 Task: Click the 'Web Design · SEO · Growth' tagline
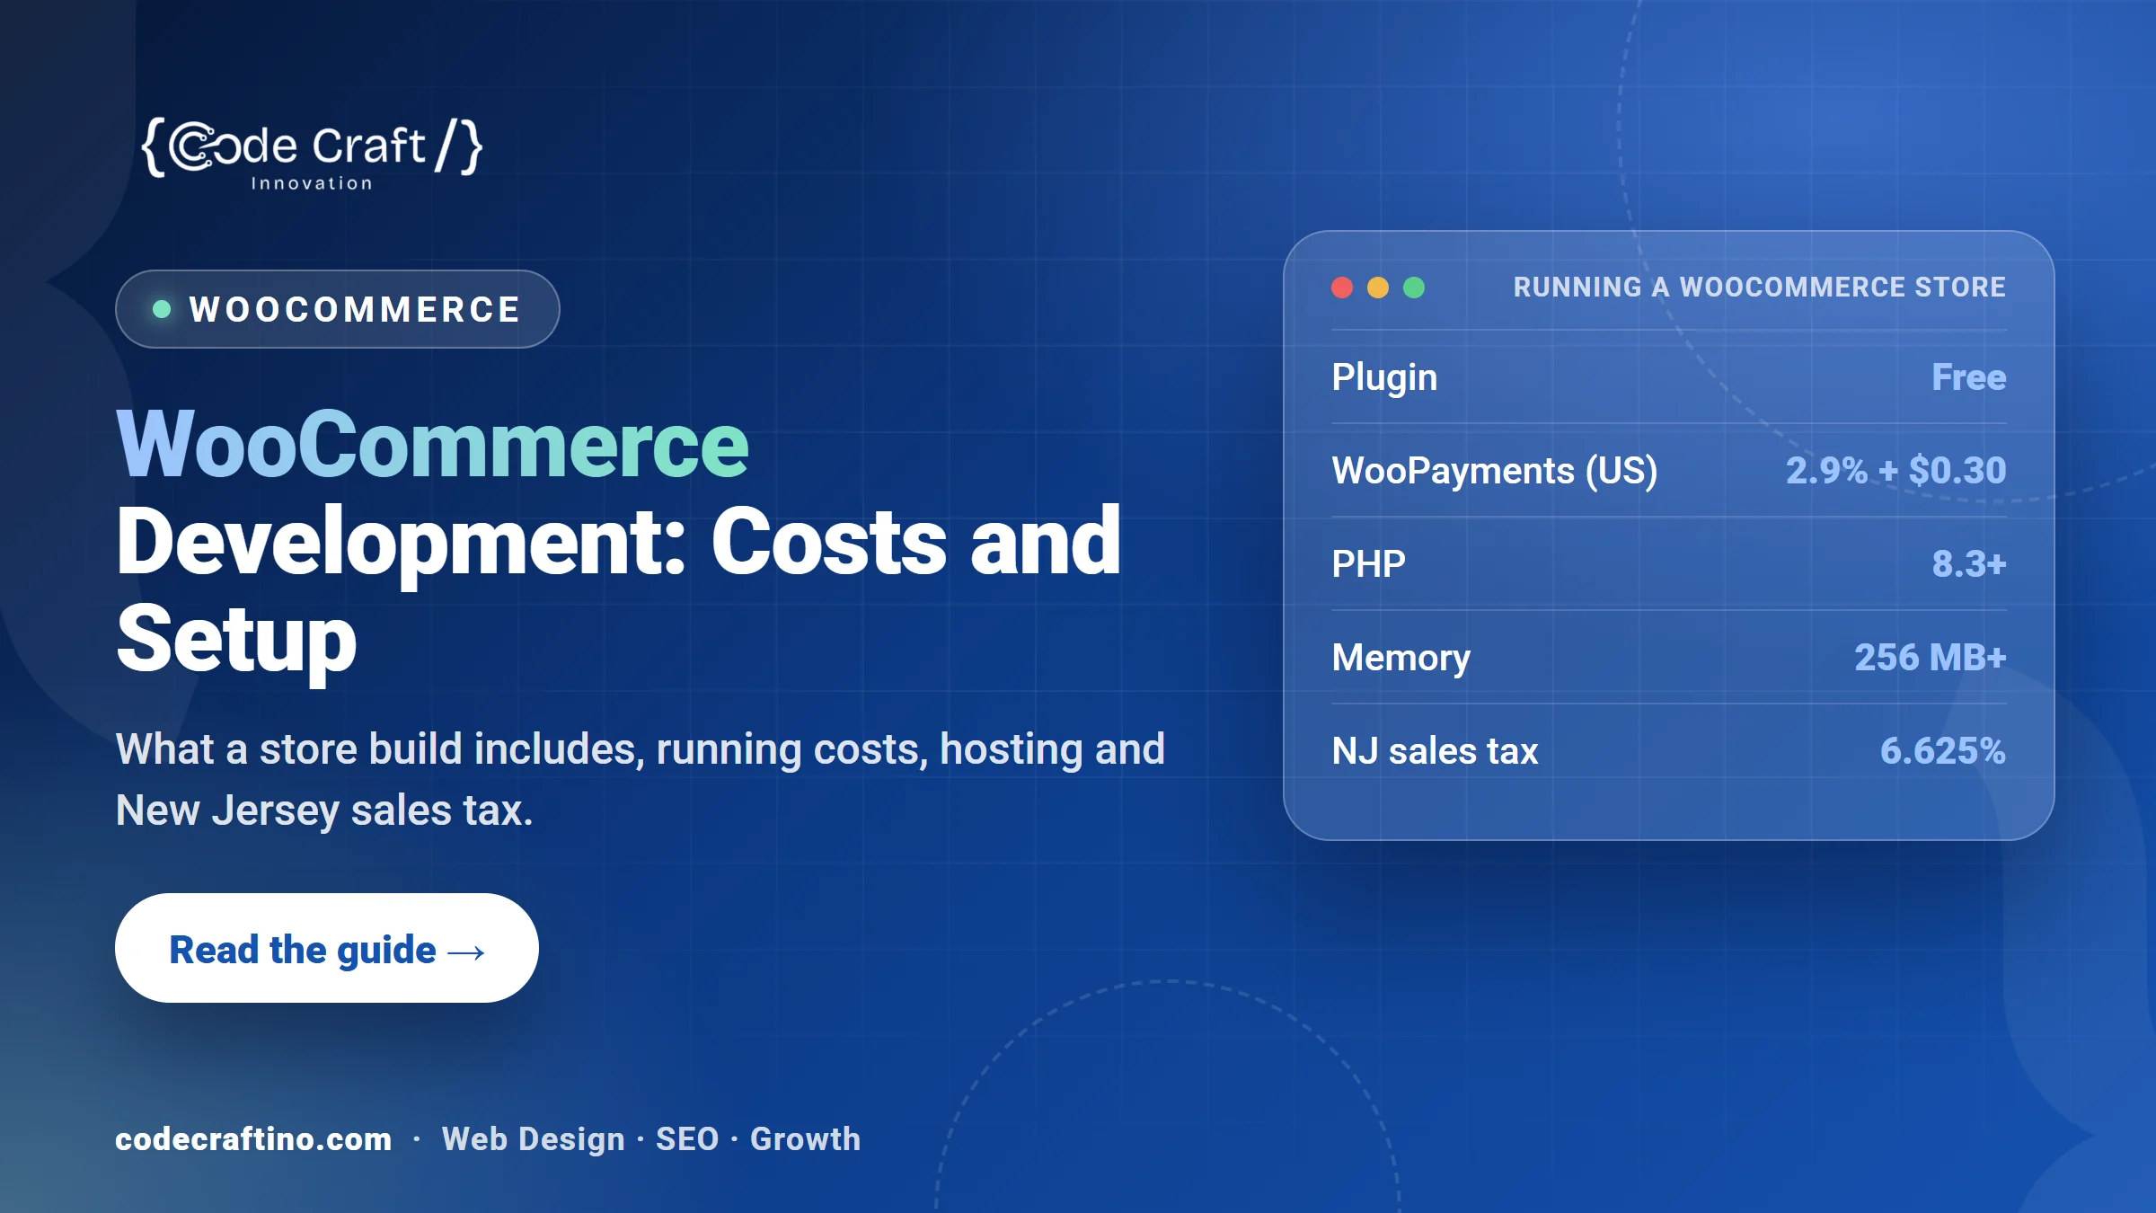pyautogui.click(x=651, y=1139)
